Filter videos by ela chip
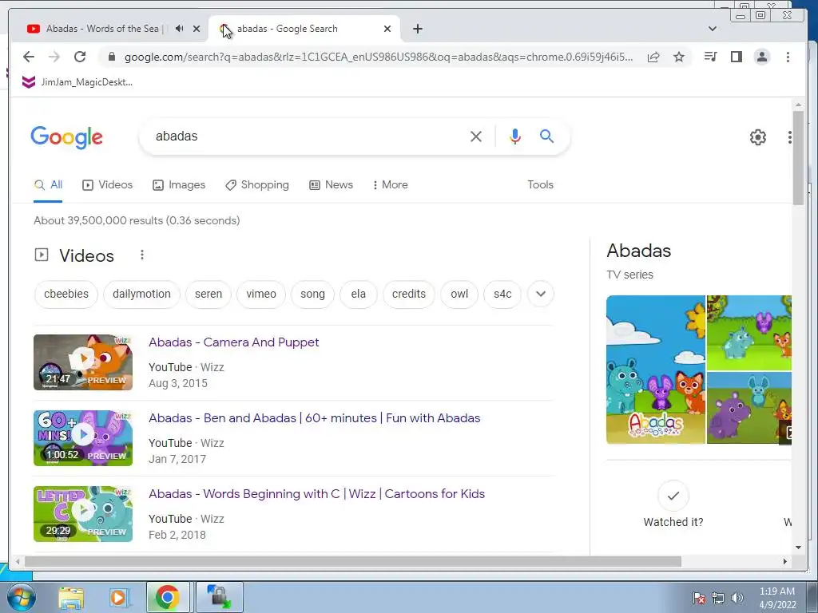Screen dimensions: 818x613 pos(359,294)
